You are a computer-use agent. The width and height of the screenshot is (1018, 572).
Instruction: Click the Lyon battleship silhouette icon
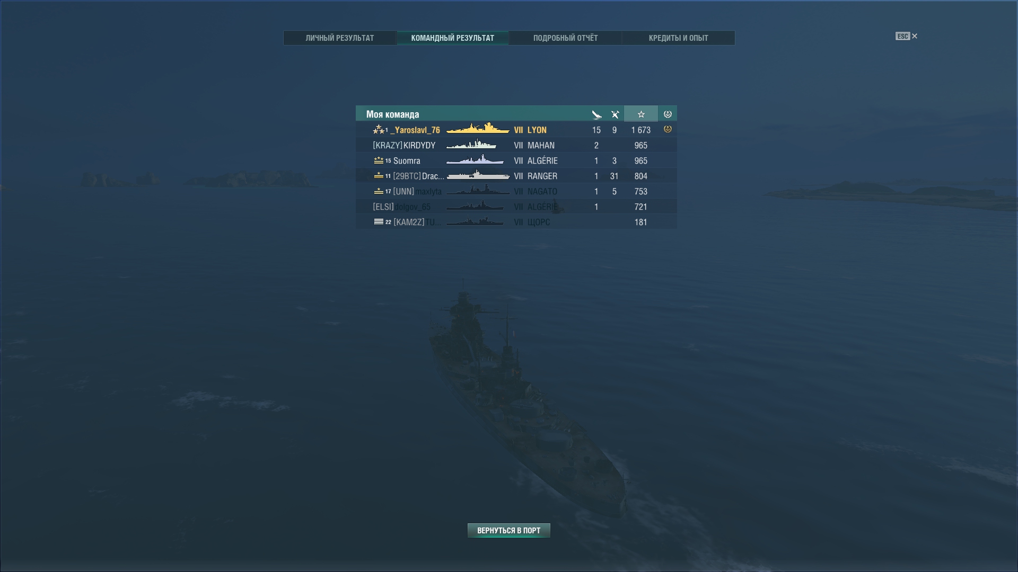(x=478, y=129)
